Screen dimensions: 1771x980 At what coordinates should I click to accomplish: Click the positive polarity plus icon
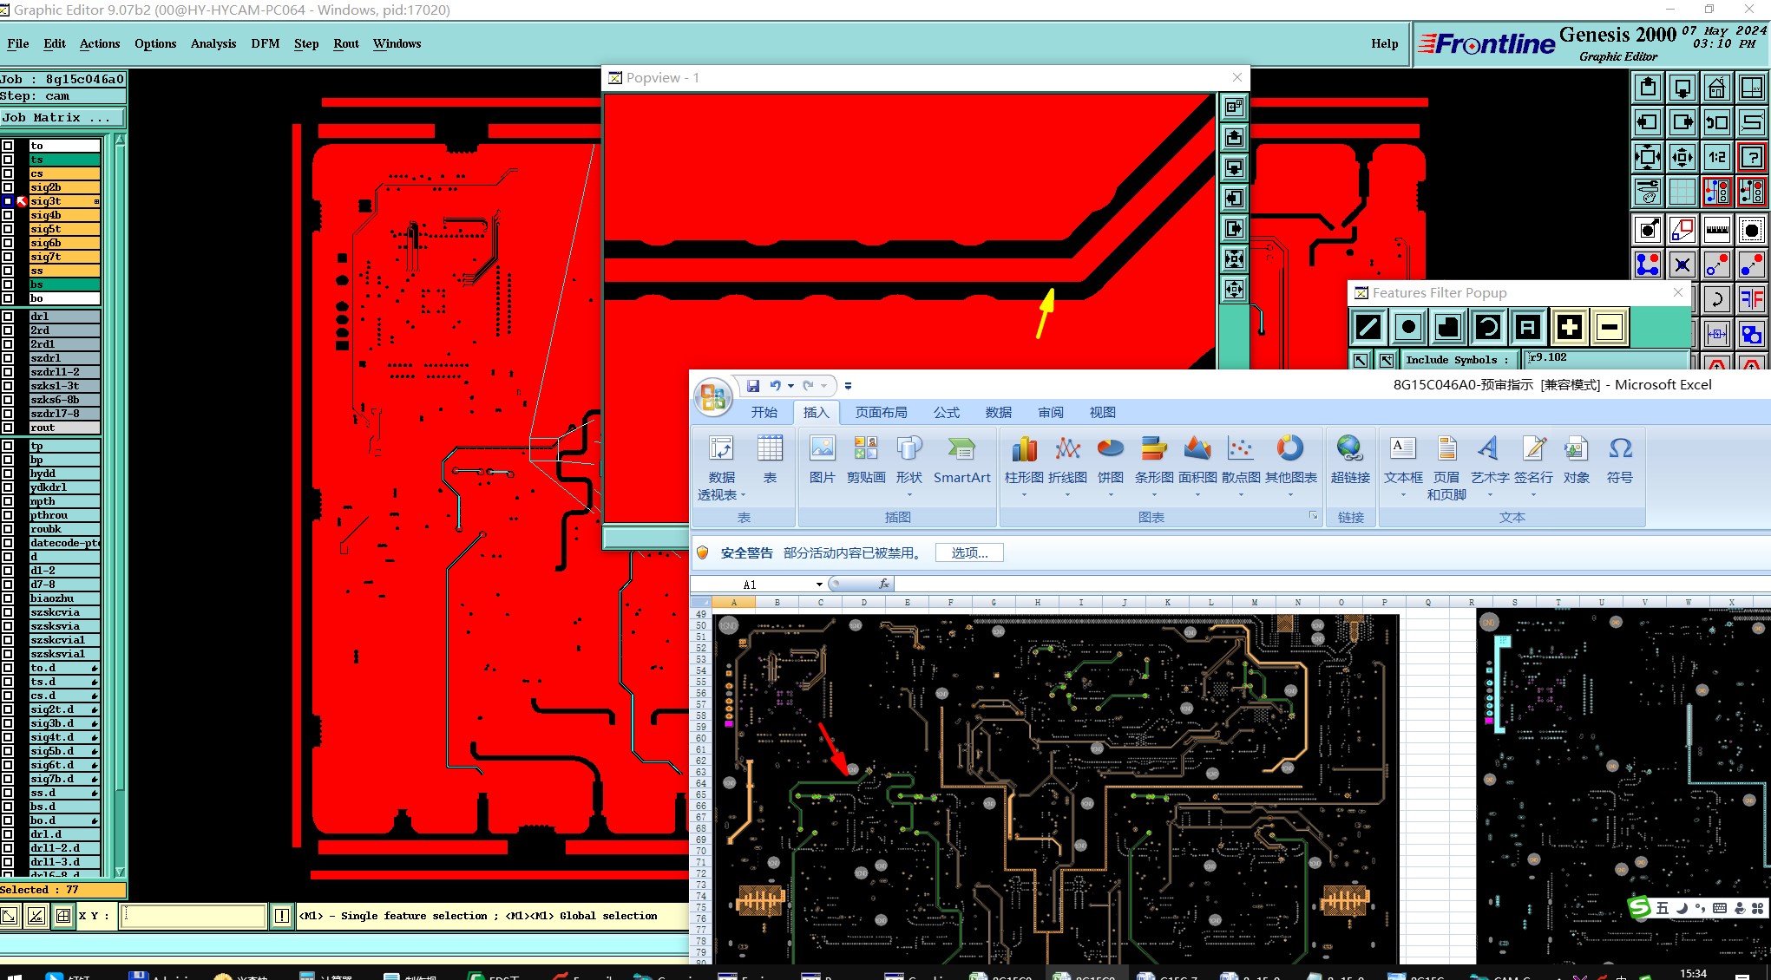coord(1569,327)
